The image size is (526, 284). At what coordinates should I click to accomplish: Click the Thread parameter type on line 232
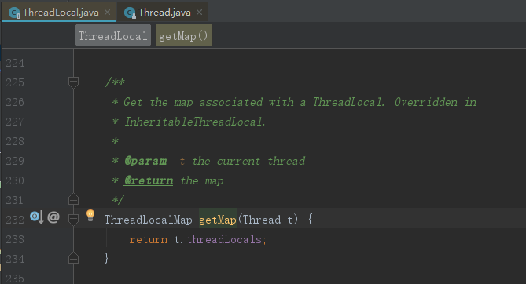tap(262, 220)
